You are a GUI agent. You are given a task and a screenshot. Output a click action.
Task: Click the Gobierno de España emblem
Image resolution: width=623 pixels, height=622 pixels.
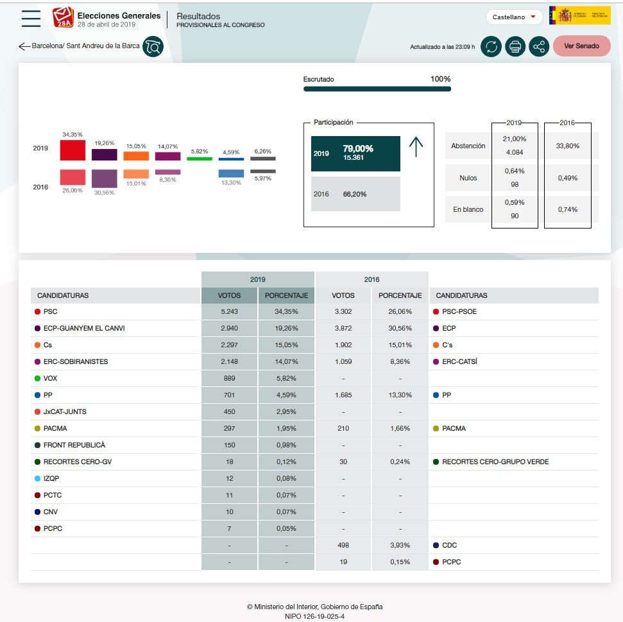click(579, 16)
